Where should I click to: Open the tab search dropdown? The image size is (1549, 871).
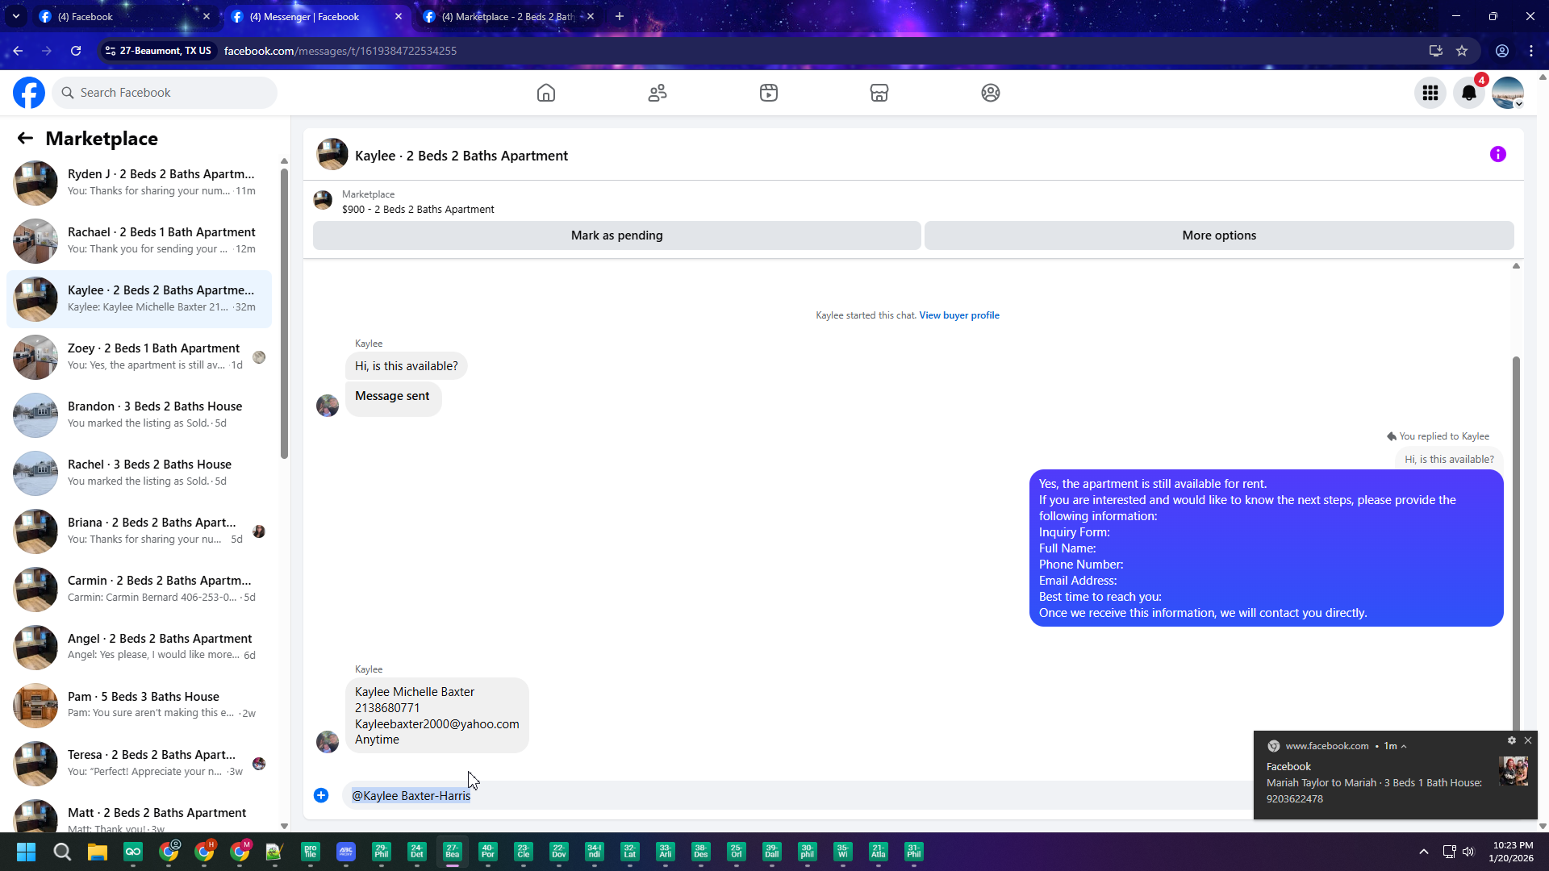[x=16, y=16]
